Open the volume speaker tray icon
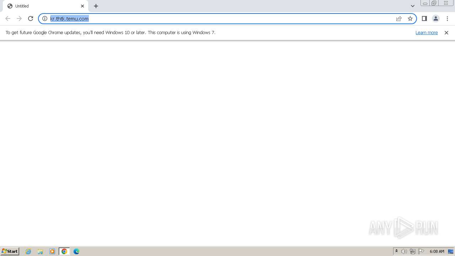455x256 pixels. (404, 251)
